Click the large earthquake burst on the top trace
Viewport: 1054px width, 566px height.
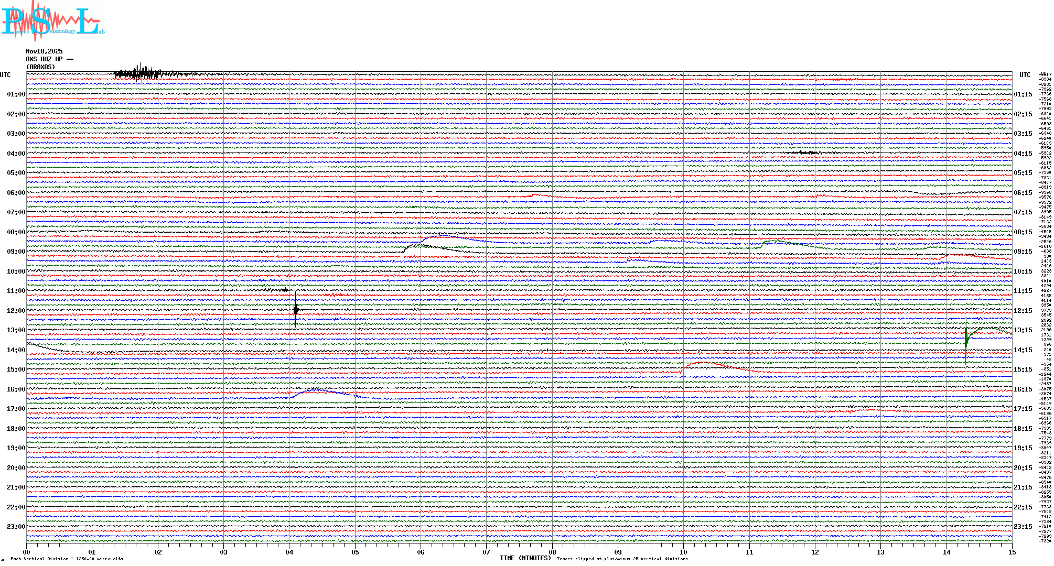point(139,74)
